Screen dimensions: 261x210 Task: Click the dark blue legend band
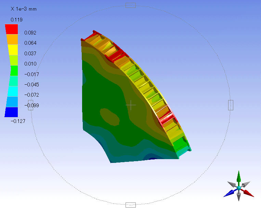pyautogui.click(x=11, y=112)
